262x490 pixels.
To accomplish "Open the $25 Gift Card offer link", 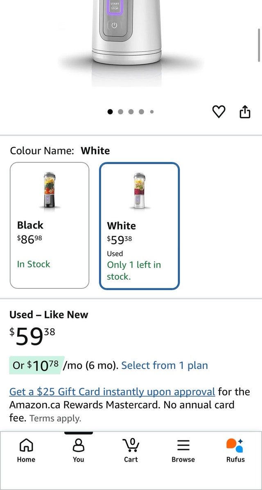I will click(x=112, y=391).
